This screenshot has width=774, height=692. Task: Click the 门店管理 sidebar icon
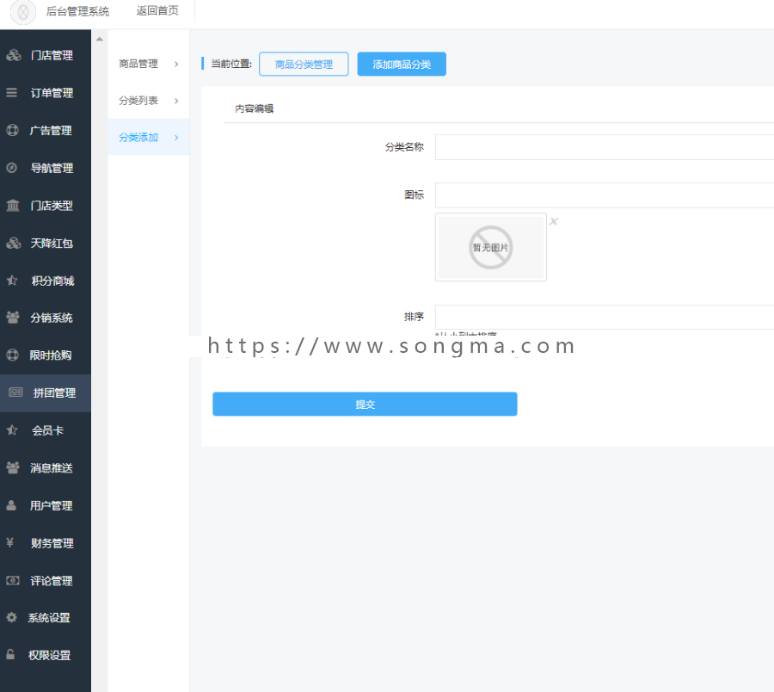(13, 55)
